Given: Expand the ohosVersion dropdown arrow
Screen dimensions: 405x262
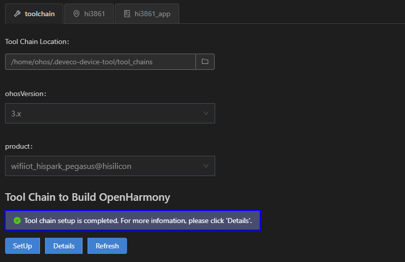Looking at the screenshot, I should [206, 113].
